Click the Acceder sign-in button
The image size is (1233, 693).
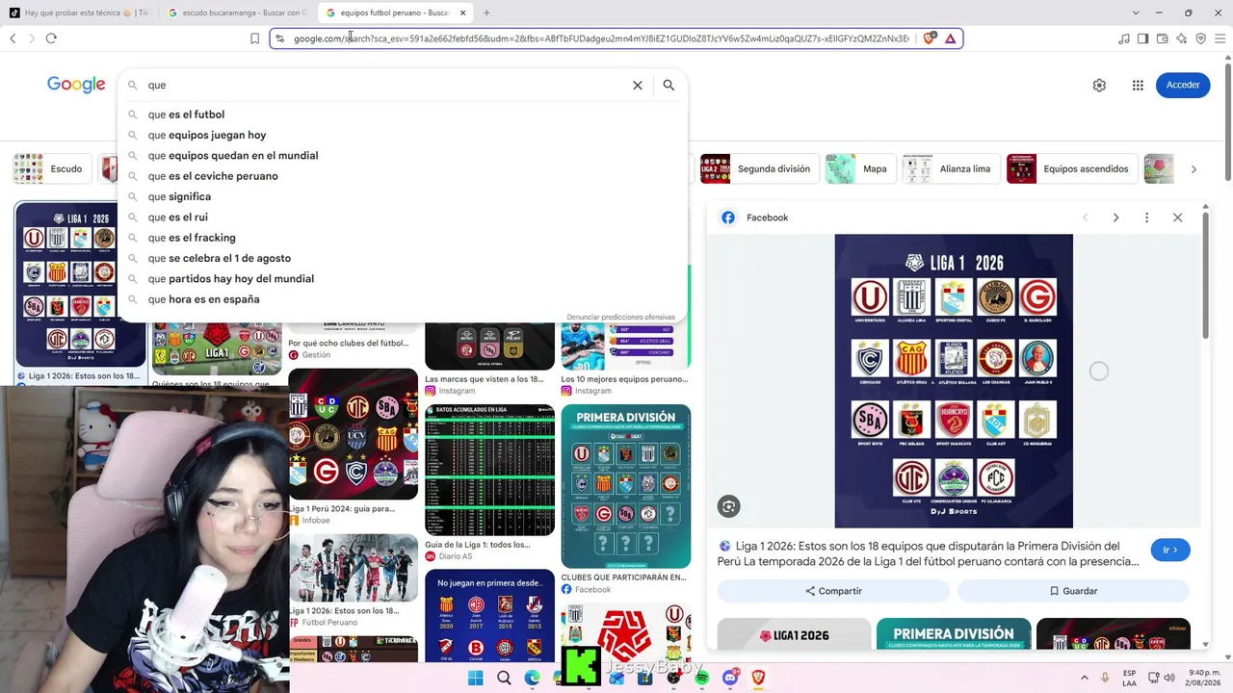pos(1183,85)
